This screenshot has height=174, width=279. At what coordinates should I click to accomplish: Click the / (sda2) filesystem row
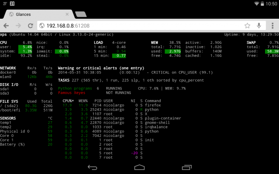coord(26,106)
